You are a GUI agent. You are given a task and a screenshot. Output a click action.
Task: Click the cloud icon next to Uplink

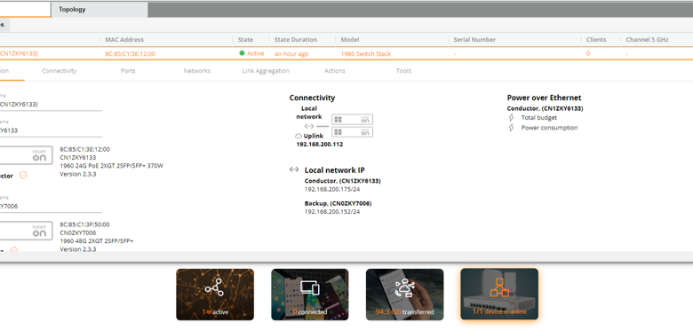[x=299, y=136]
